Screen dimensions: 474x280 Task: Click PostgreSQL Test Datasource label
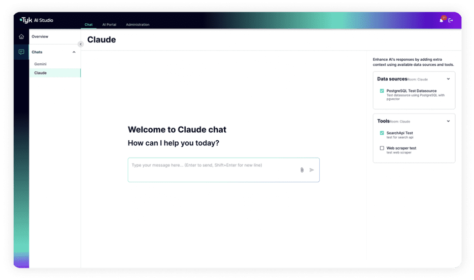[x=412, y=91]
